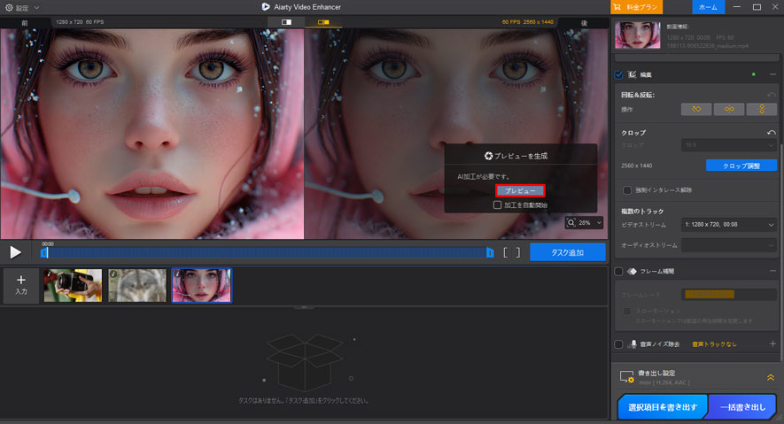Expand 音声ノイズ除去 section with plus icon
The image size is (784, 424).
click(772, 343)
